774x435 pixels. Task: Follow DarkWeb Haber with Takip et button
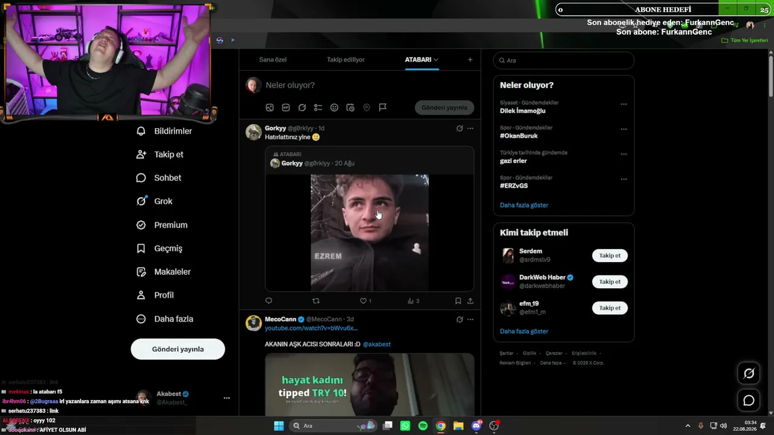610,282
